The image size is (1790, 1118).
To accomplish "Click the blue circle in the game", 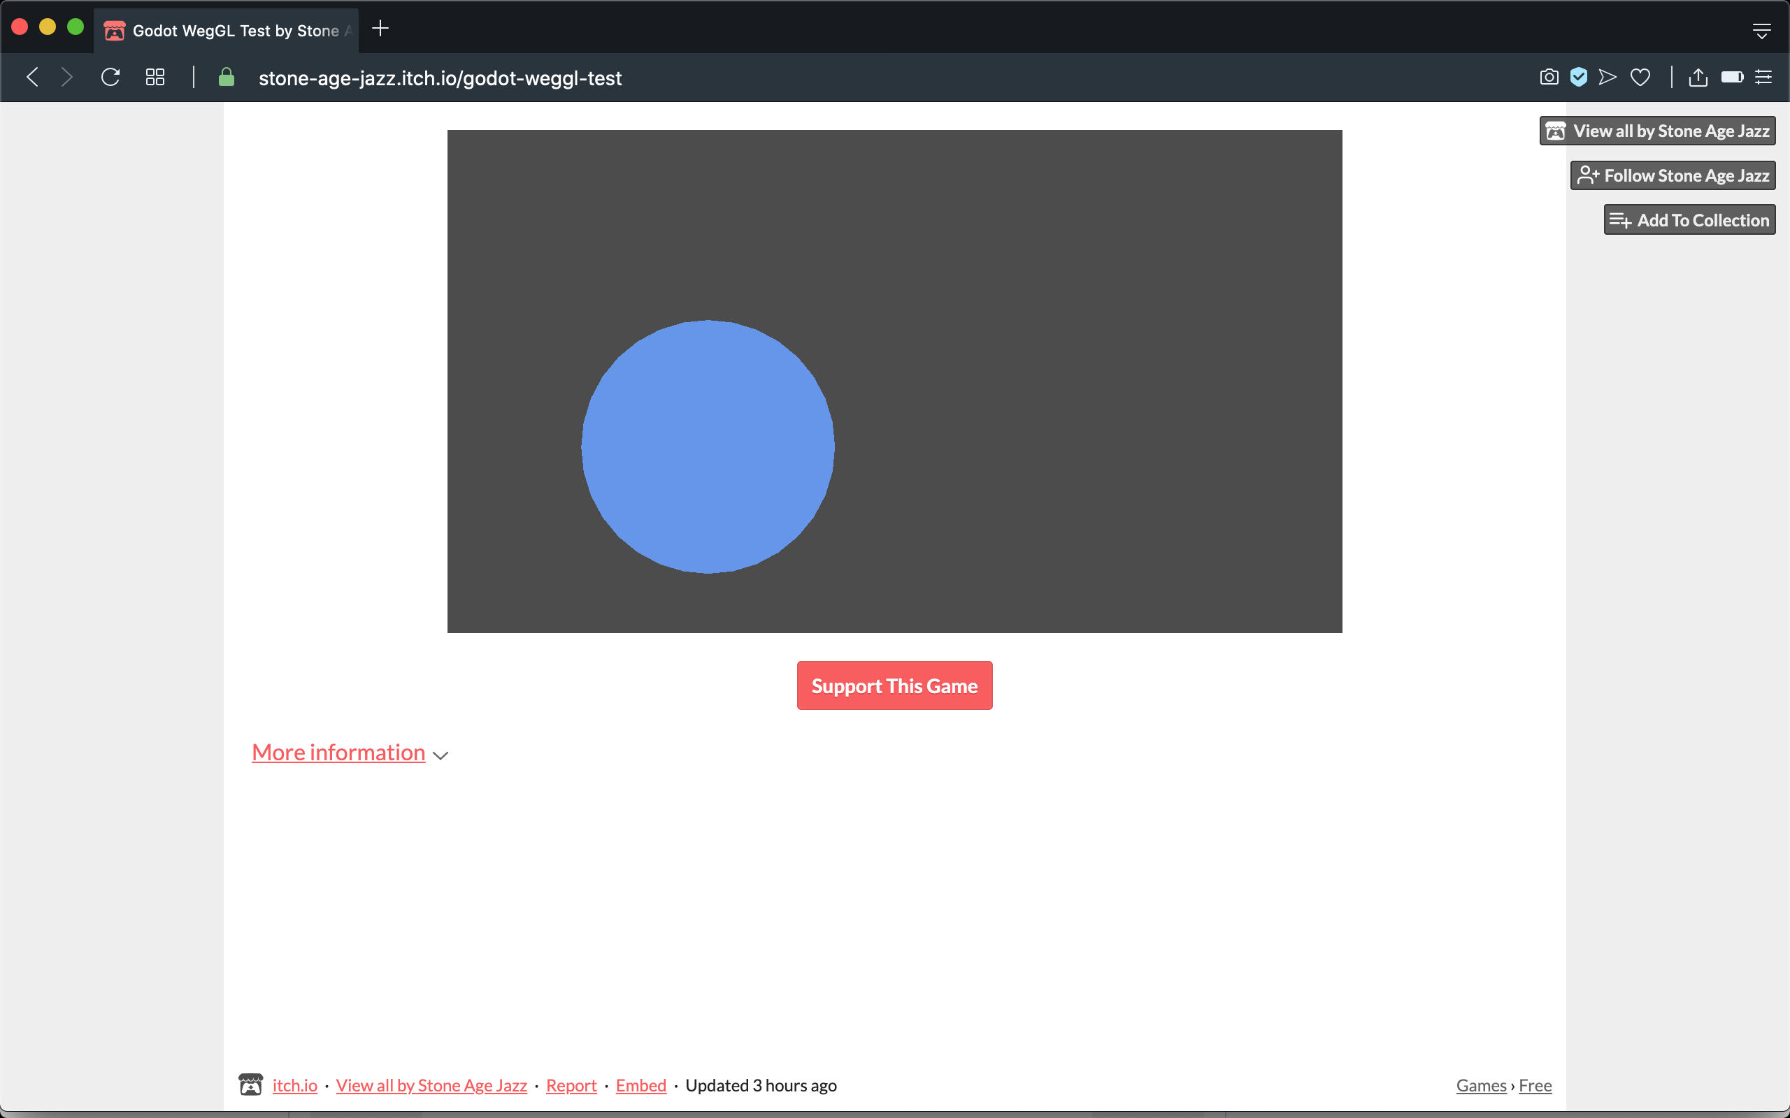I will [708, 447].
